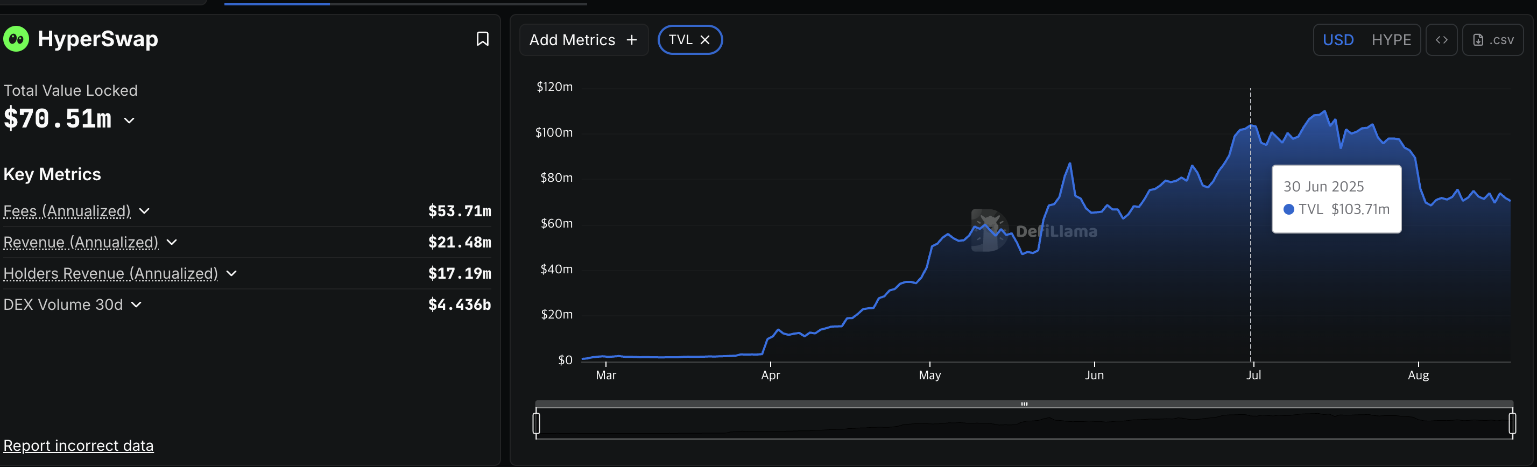
Task: Click the Revenue (Annualized) label
Action: click(x=81, y=242)
